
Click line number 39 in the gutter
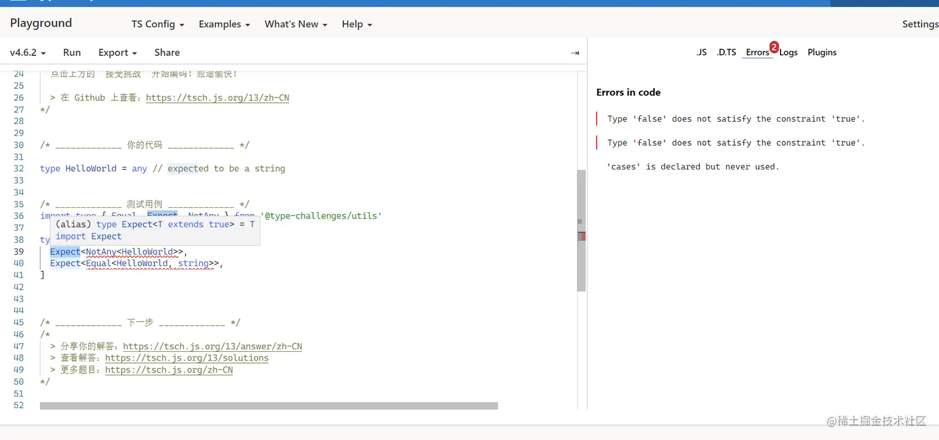point(19,251)
